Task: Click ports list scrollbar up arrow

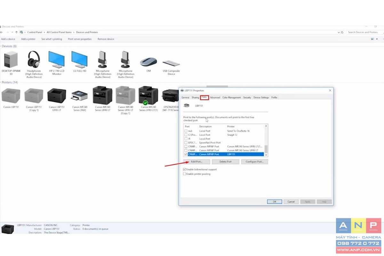Action: 266,126
